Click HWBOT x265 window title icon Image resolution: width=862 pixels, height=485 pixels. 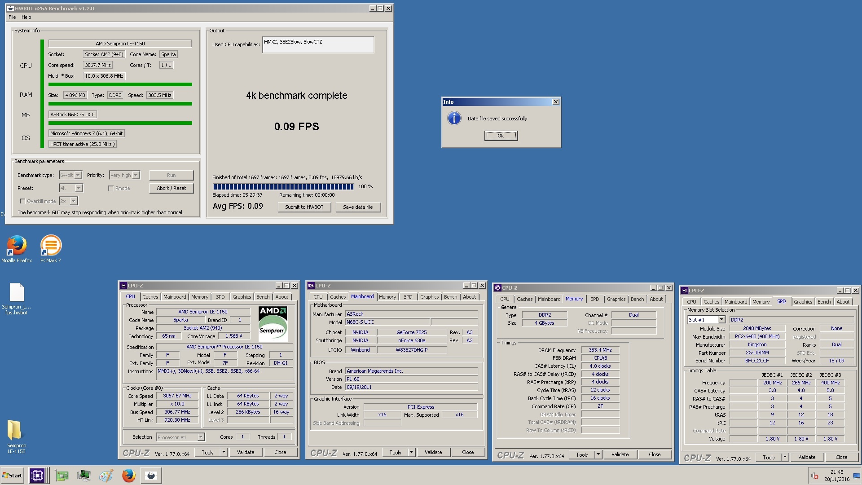(x=10, y=9)
